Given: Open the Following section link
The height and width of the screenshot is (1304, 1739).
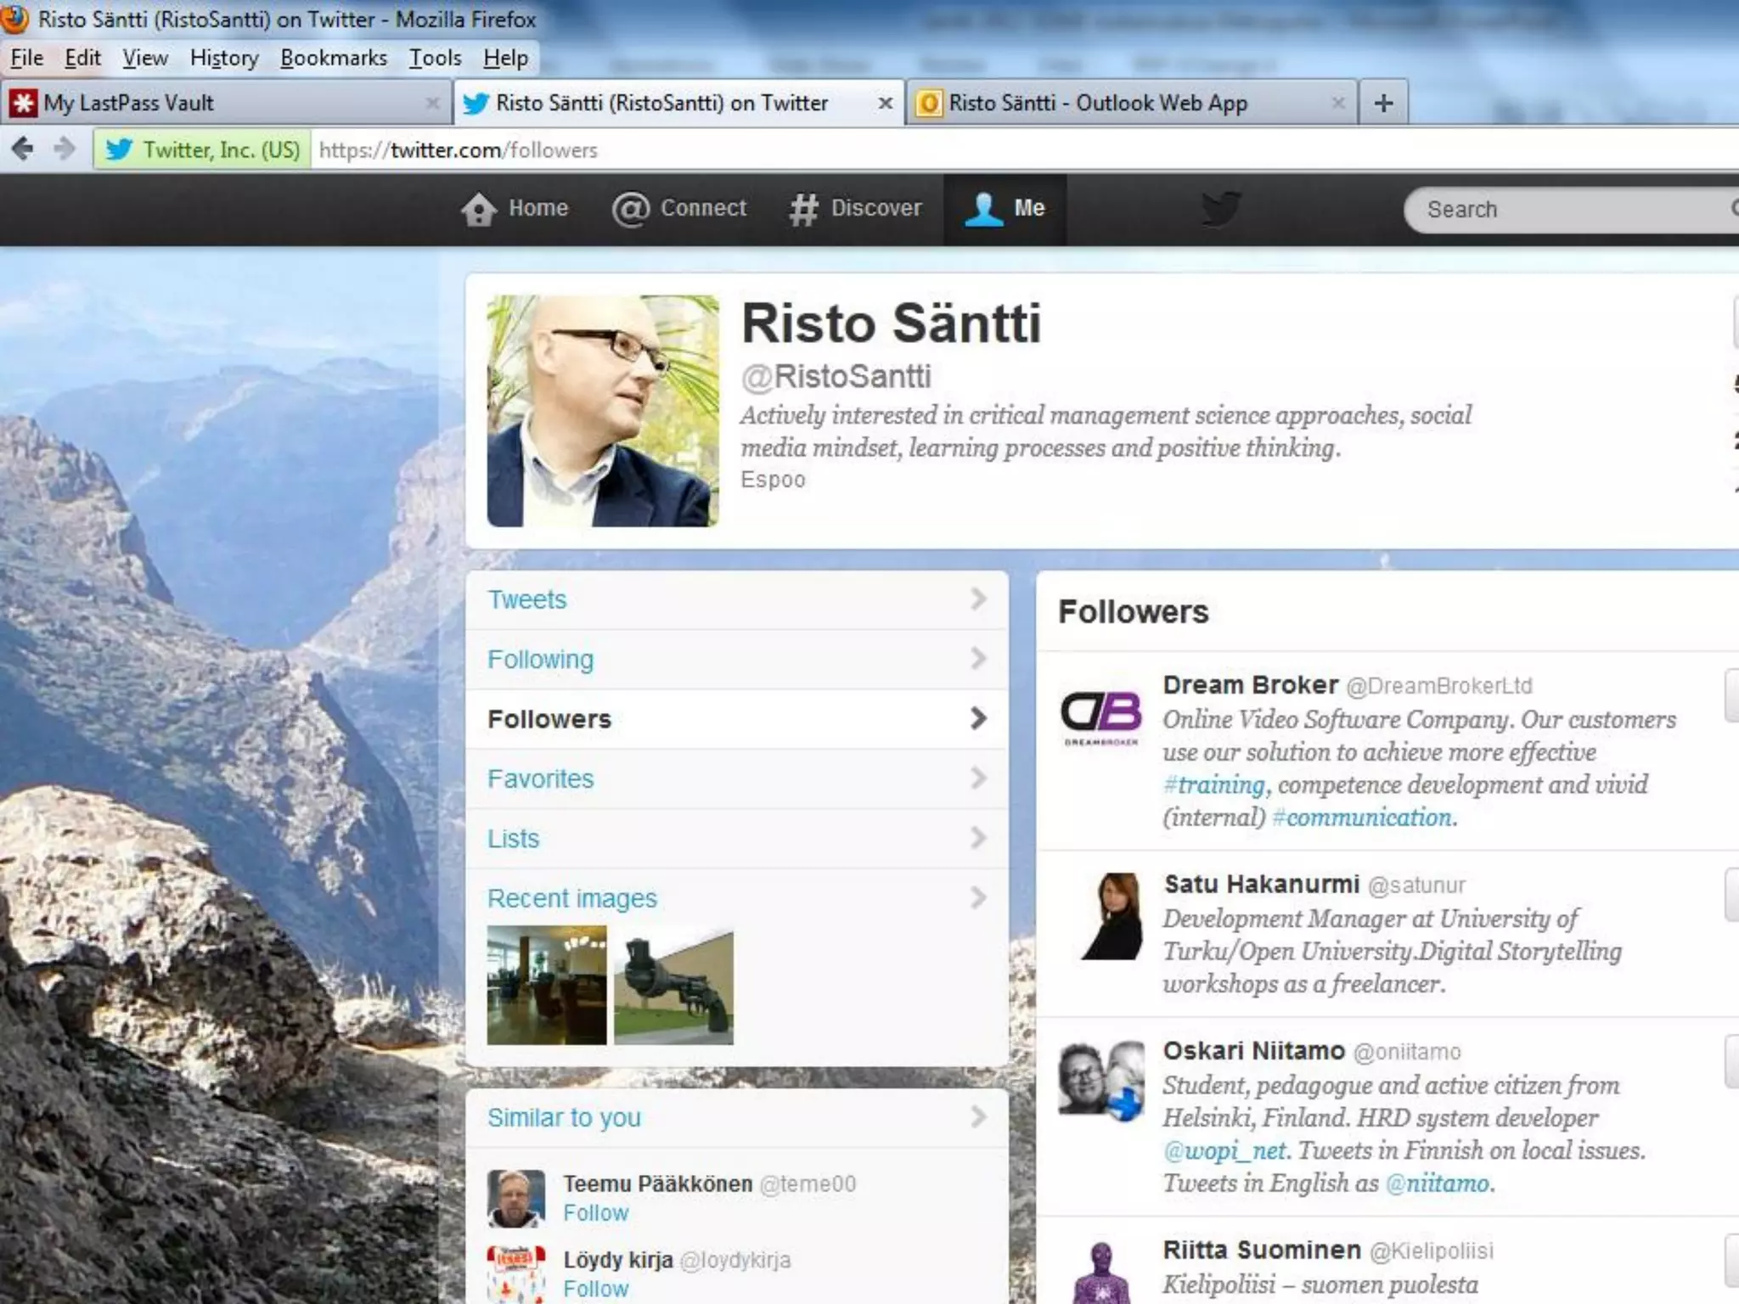Looking at the screenshot, I should tap(540, 660).
